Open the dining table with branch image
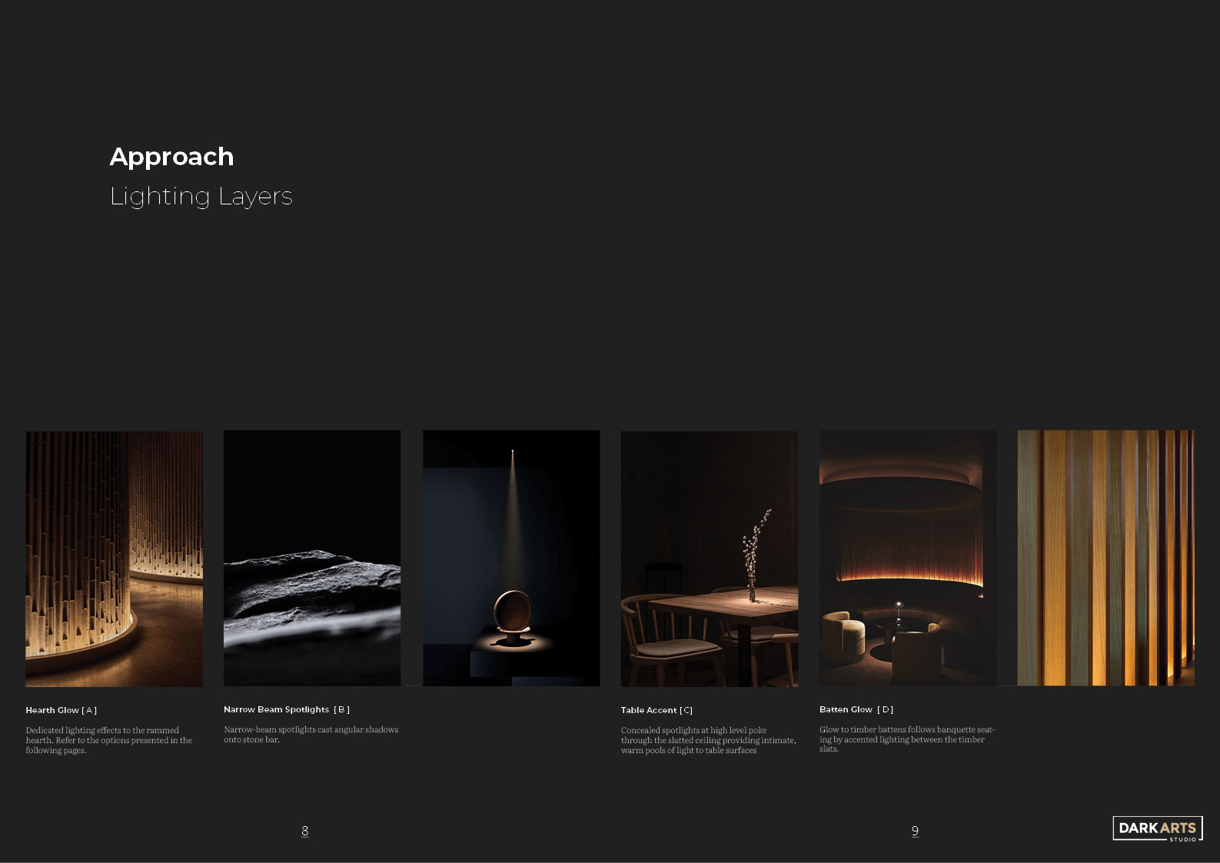This screenshot has height=863, width=1220. click(x=709, y=559)
